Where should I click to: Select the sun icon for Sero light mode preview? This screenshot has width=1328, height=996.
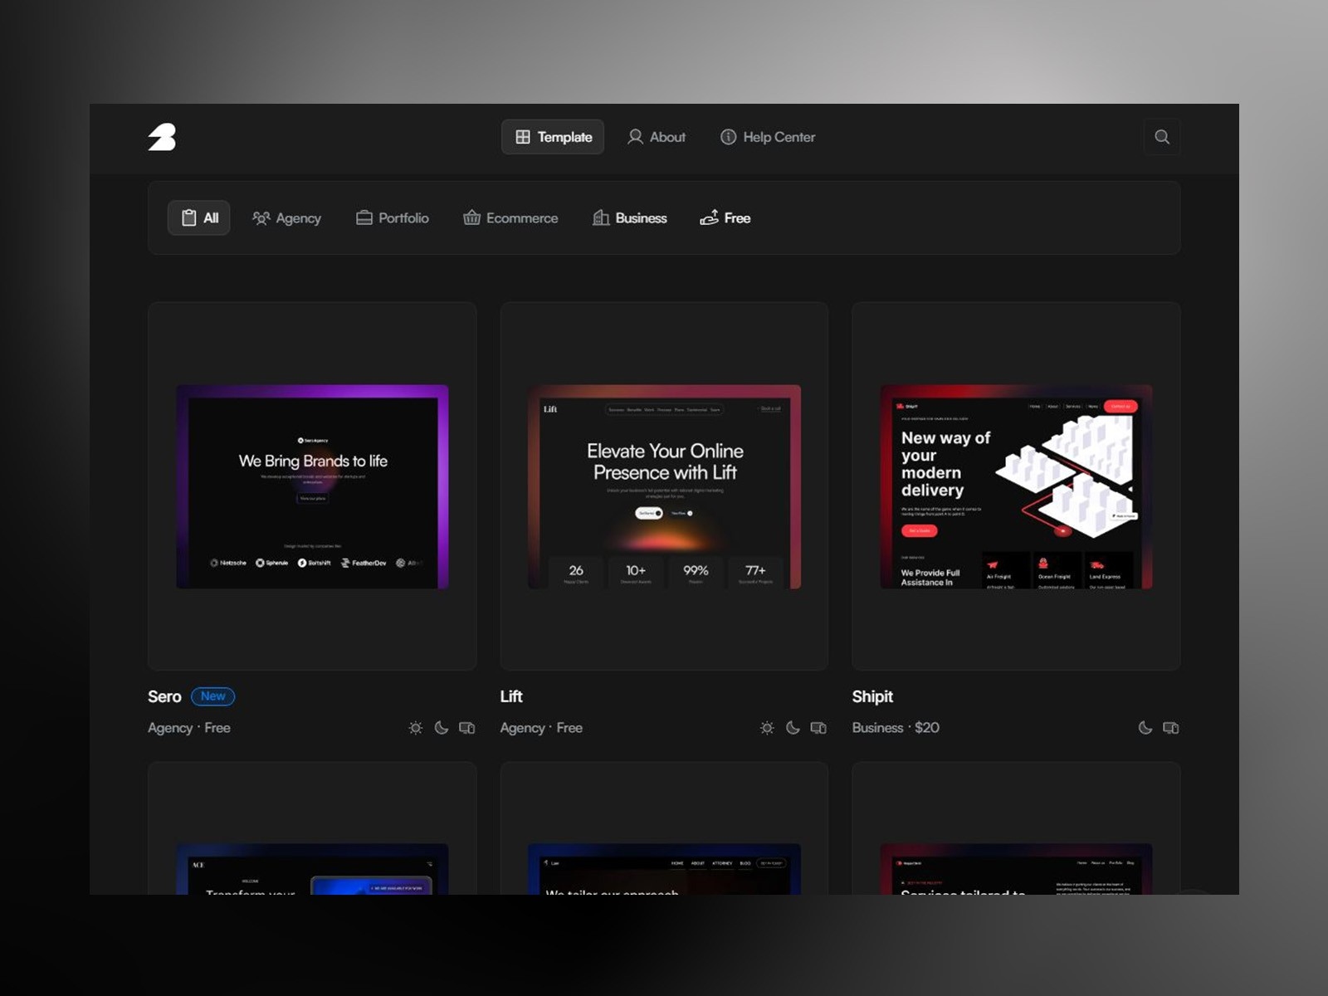pos(415,727)
